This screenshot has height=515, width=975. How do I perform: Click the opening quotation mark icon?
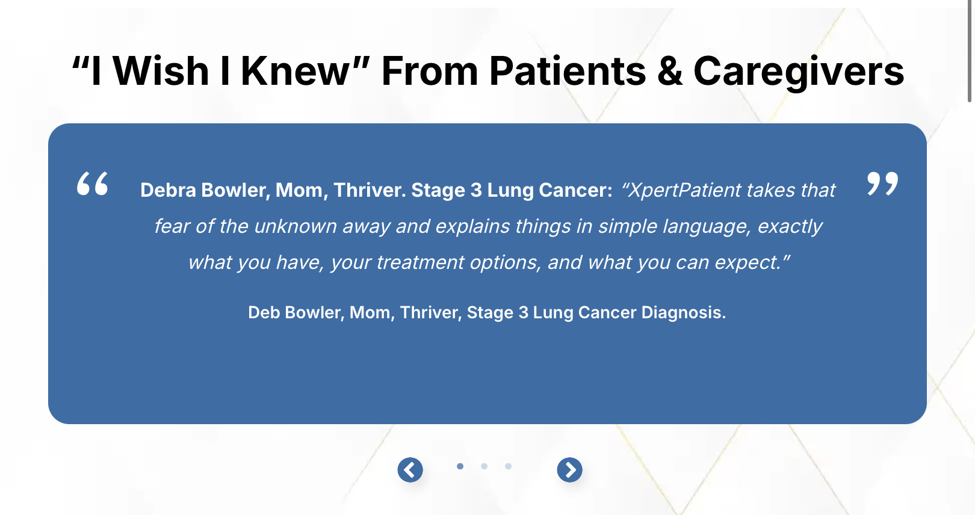click(x=92, y=183)
